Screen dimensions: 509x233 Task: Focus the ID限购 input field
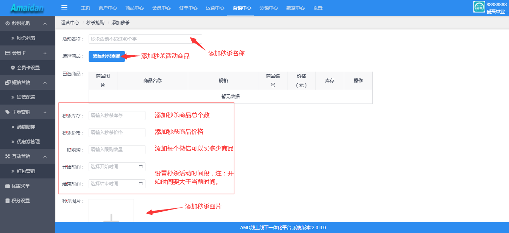117,150
